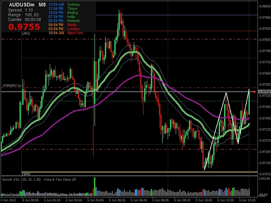The image size is (271, 203).
Task: Click the 0.97855 price axis label
Action: pos(265,40)
